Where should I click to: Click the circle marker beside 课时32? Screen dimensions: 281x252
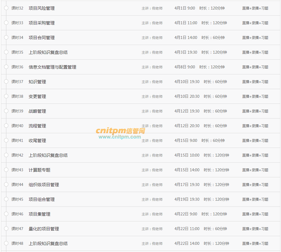click(6, 8)
